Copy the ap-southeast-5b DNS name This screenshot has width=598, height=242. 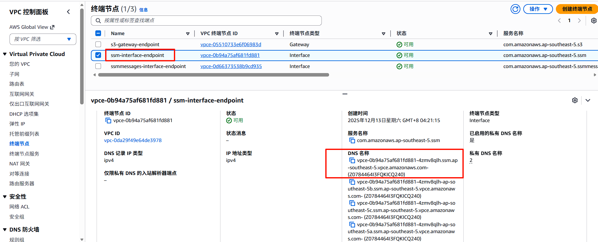coord(352,182)
